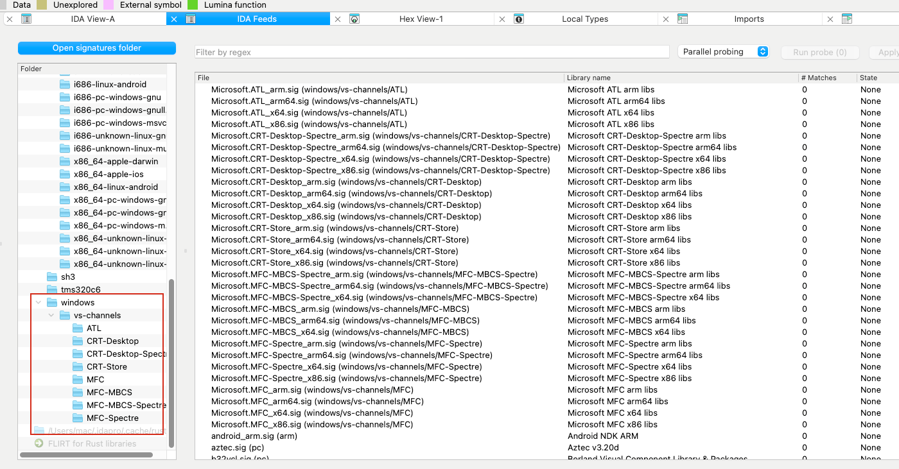Sort by the State column header
The image size is (899, 469).
point(878,78)
